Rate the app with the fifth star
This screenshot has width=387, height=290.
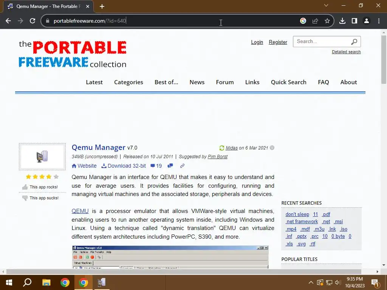(x=56, y=177)
